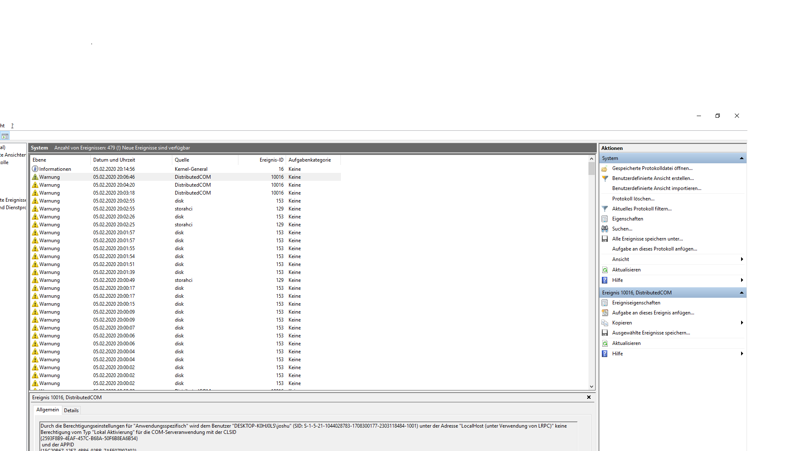The height and width of the screenshot is (451, 803).
Task: Switch to the Details tab
Action: pyautogui.click(x=71, y=410)
